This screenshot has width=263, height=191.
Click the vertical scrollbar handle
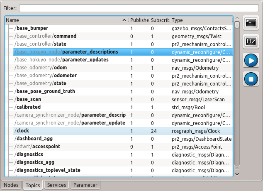(237, 25)
